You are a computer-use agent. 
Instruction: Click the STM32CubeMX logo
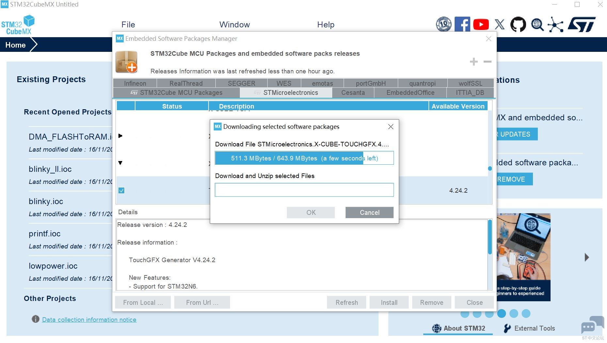pyautogui.click(x=18, y=25)
